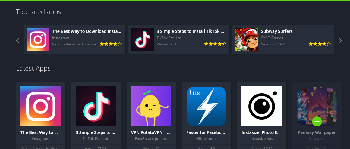Viewport: 350px width, 149px height.
Task: Go to previous top rated apps with left arrow
Action: [x=17, y=40]
